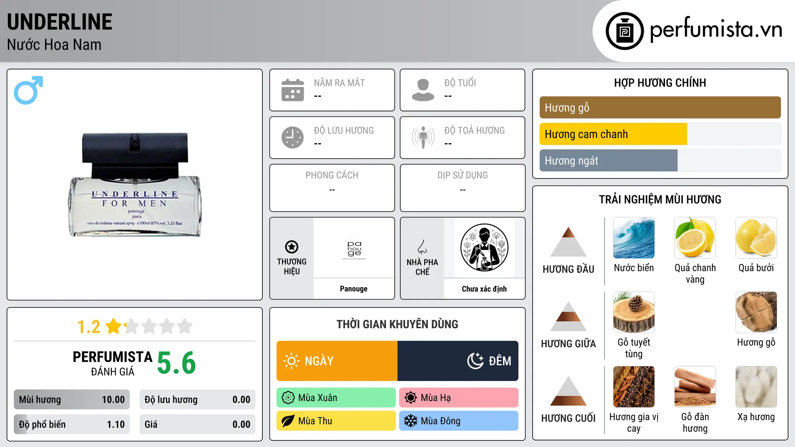Click the UNDERLINE page title
Screen dimensions: 795x447
pyautogui.click(x=60, y=22)
